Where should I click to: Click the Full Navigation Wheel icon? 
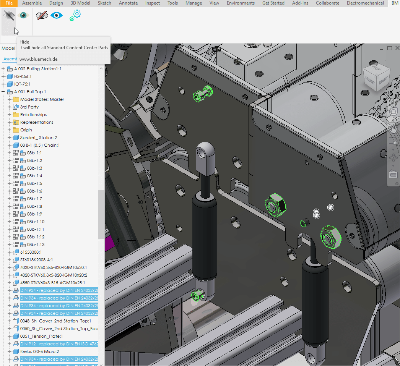point(393,112)
